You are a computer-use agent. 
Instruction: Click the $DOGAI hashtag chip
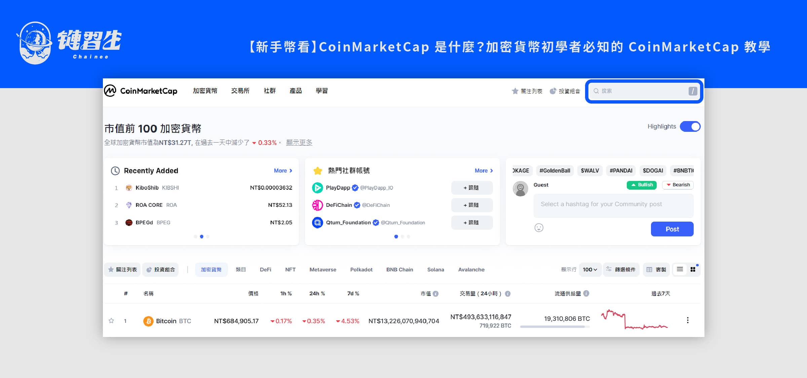653,171
